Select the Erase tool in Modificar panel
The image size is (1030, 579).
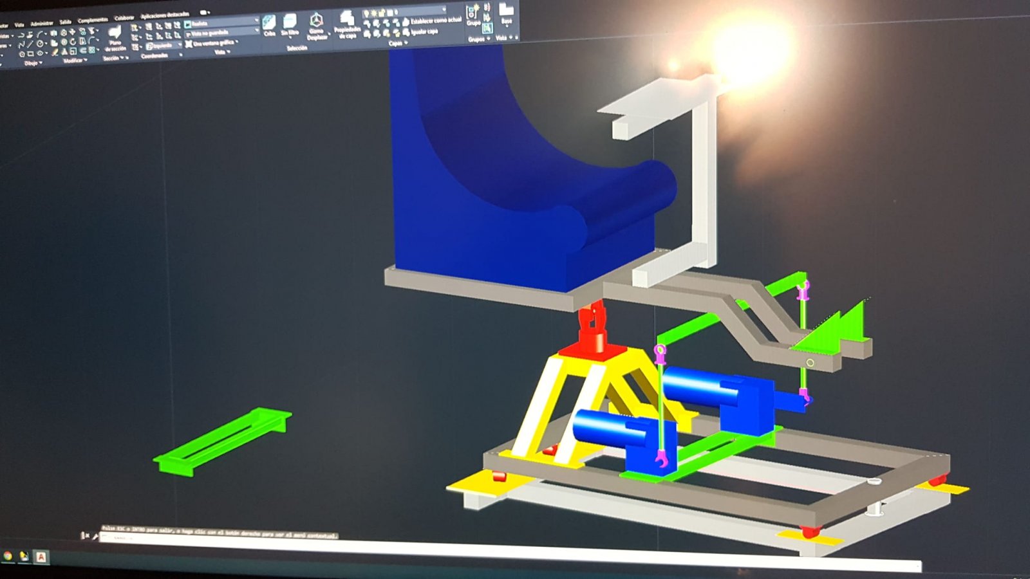[x=55, y=52]
